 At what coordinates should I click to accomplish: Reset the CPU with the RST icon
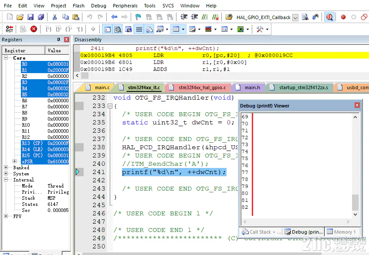click(10, 29)
